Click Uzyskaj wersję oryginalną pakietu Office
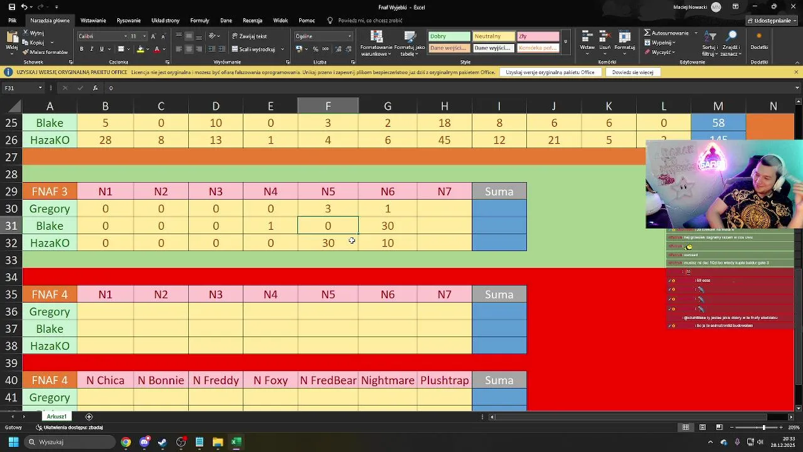This screenshot has width=803, height=452. click(x=550, y=72)
